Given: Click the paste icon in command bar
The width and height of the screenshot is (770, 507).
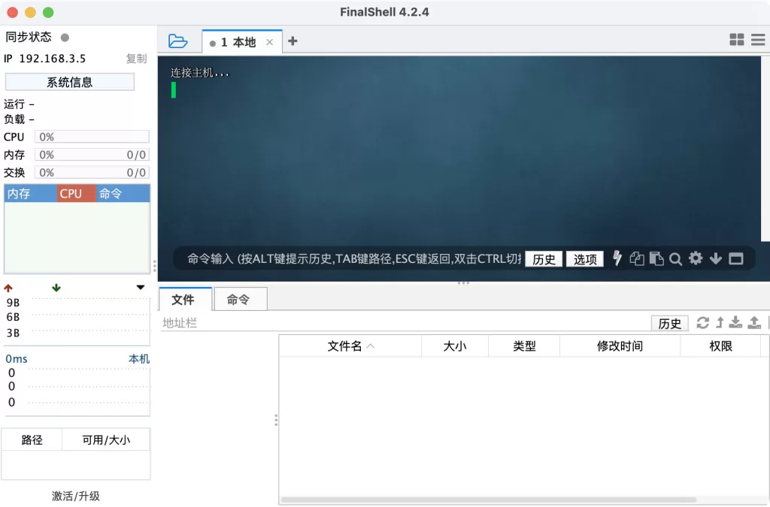Looking at the screenshot, I should 656,258.
